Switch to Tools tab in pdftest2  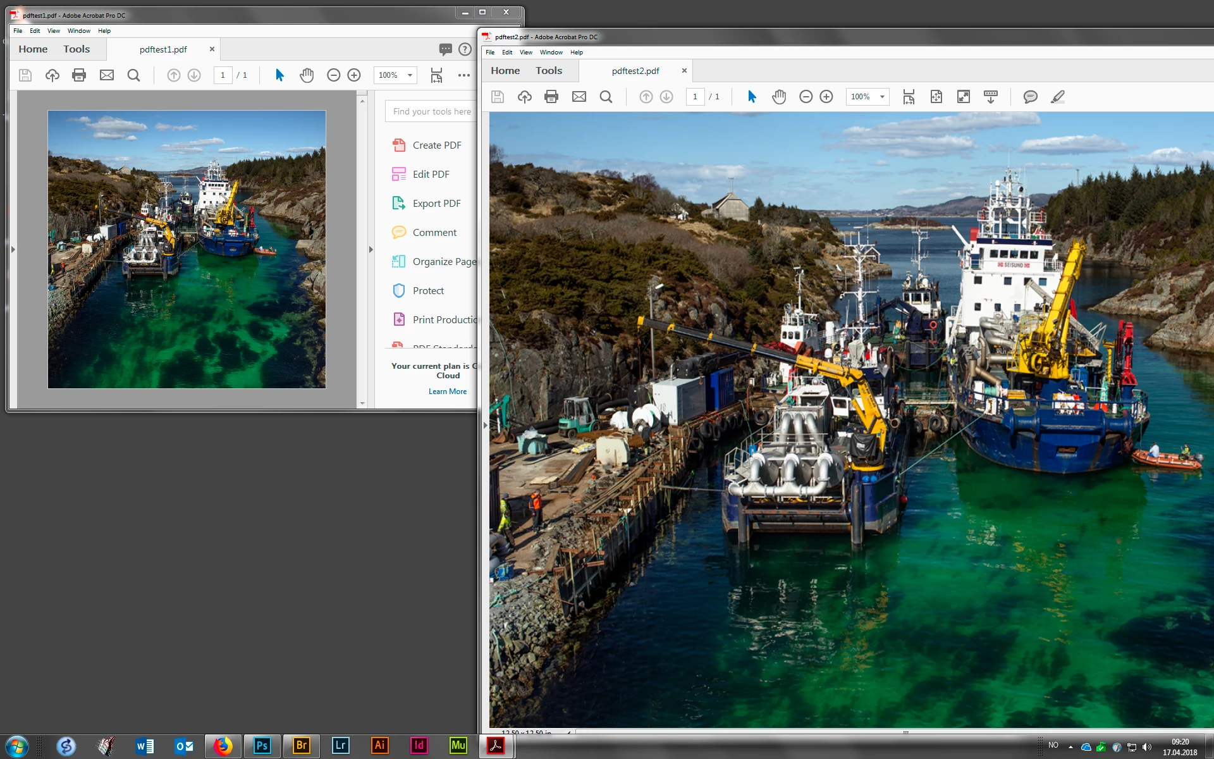[x=548, y=71]
